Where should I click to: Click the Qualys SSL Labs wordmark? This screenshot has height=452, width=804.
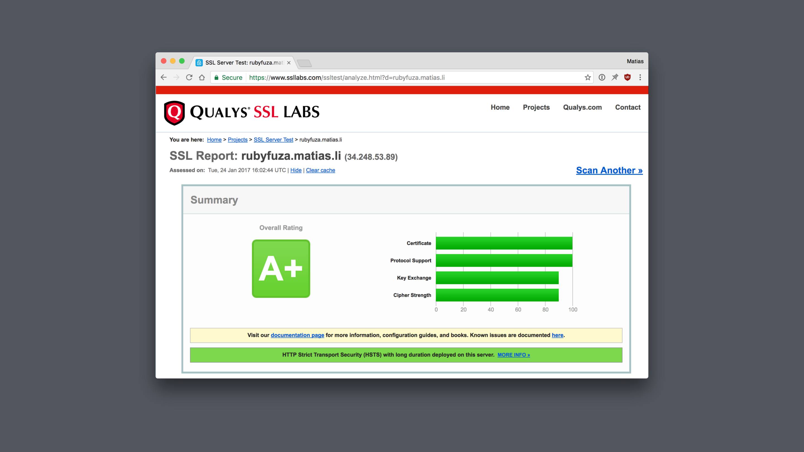pos(255,112)
